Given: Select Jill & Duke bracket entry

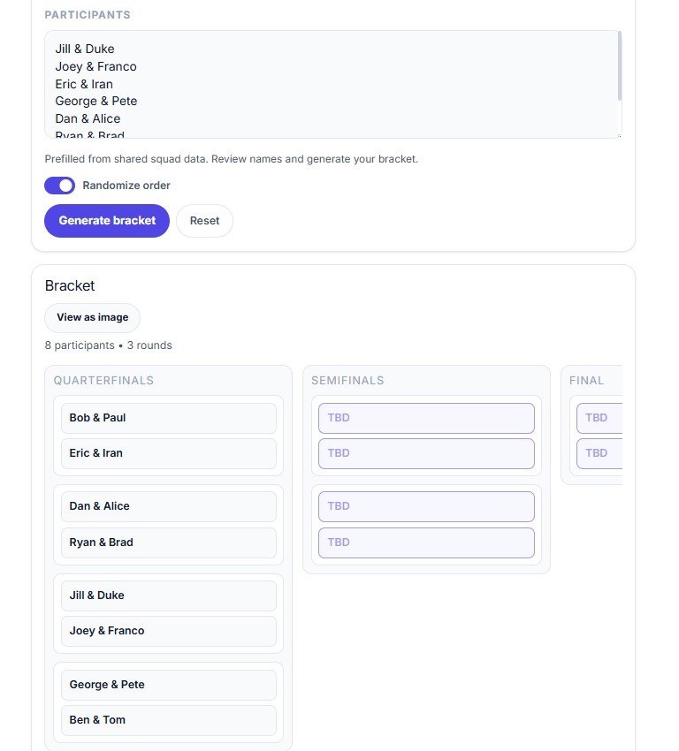Looking at the screenshot, I should tap(168, 595).
